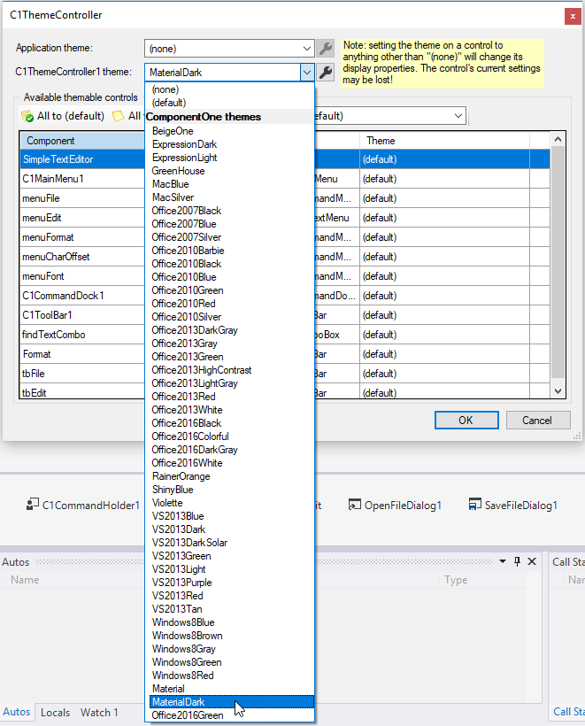Collapse the C1ThemeController1 theme dropdown arrow
This screenshot has height=726, width=585.
pos(307,73)
